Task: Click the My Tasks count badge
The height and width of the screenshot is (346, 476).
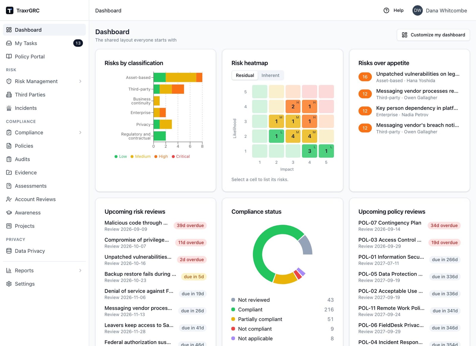Action: (78, 43)
